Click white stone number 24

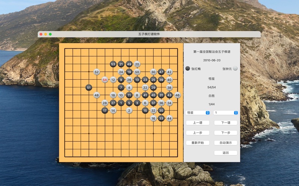121,72
